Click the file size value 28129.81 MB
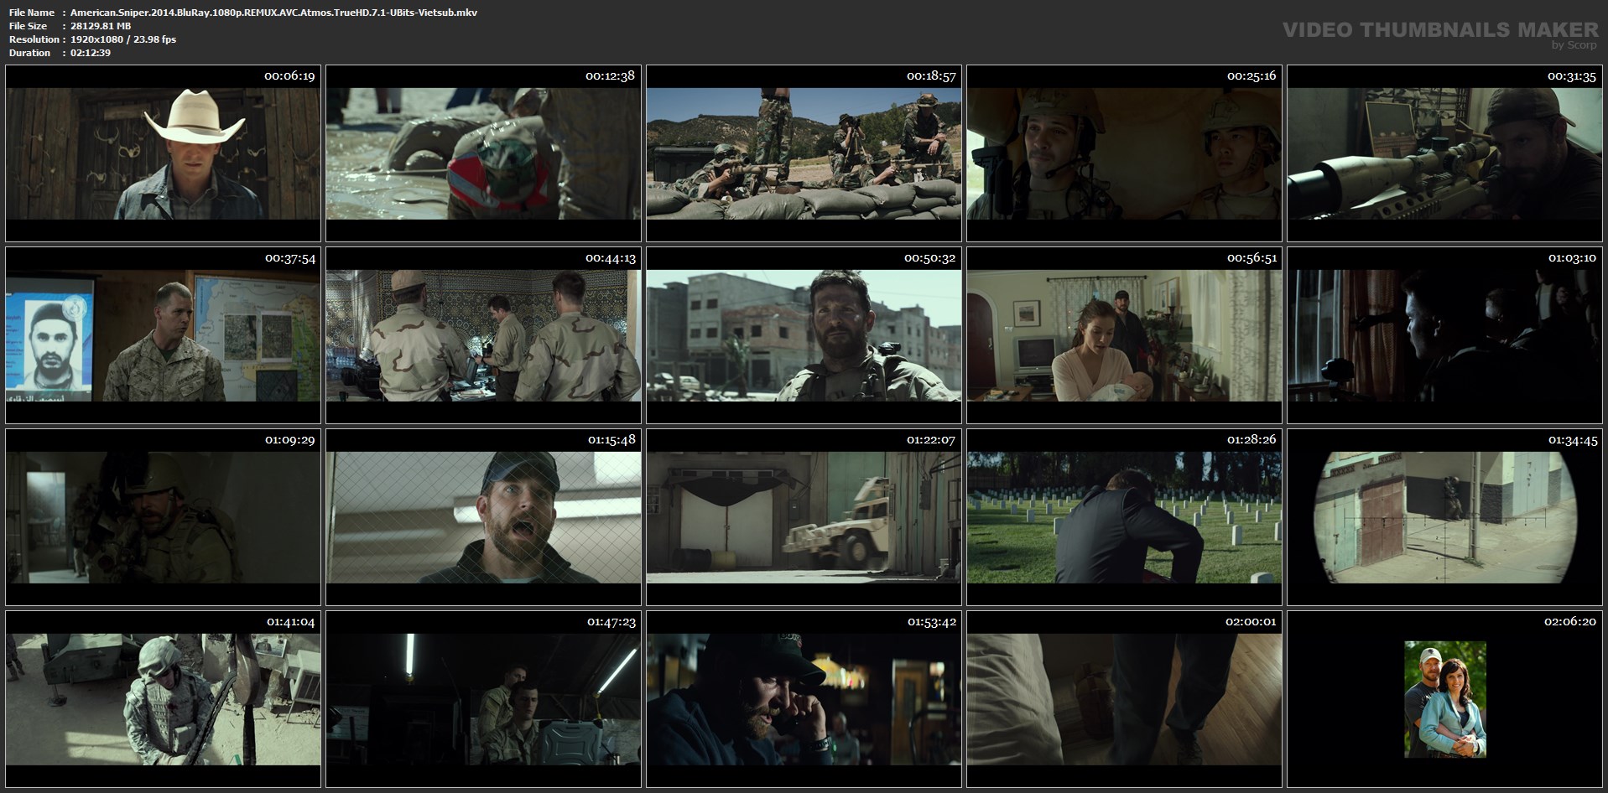 101,26
